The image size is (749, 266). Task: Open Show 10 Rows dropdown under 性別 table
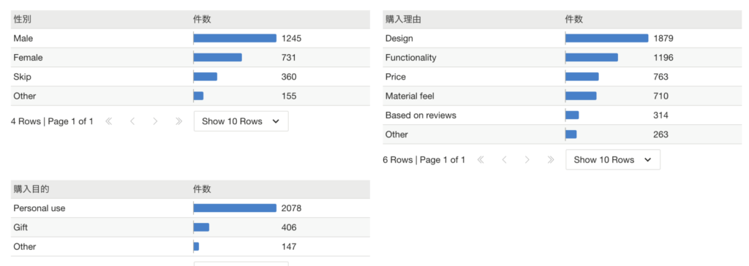click(241, 121)
